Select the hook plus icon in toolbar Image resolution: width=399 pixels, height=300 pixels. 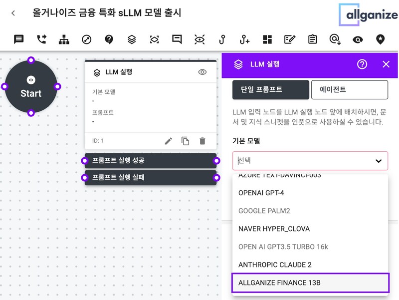(244, 39)
